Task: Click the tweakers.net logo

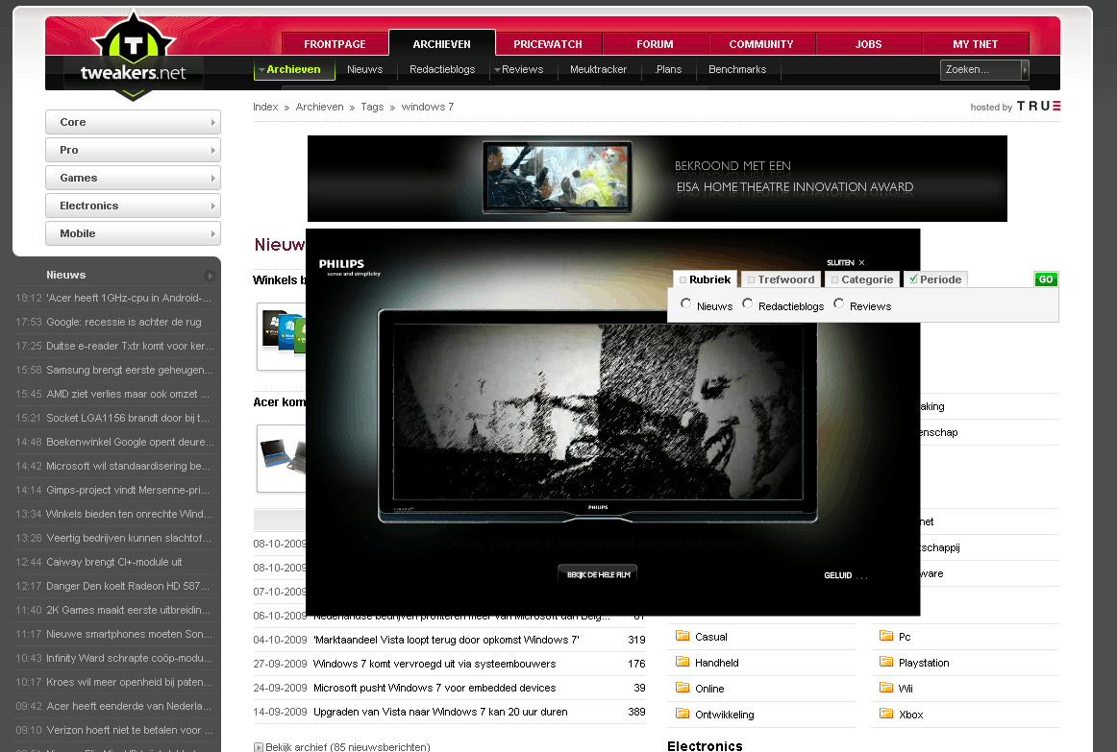Action: [x=134, y=56]
